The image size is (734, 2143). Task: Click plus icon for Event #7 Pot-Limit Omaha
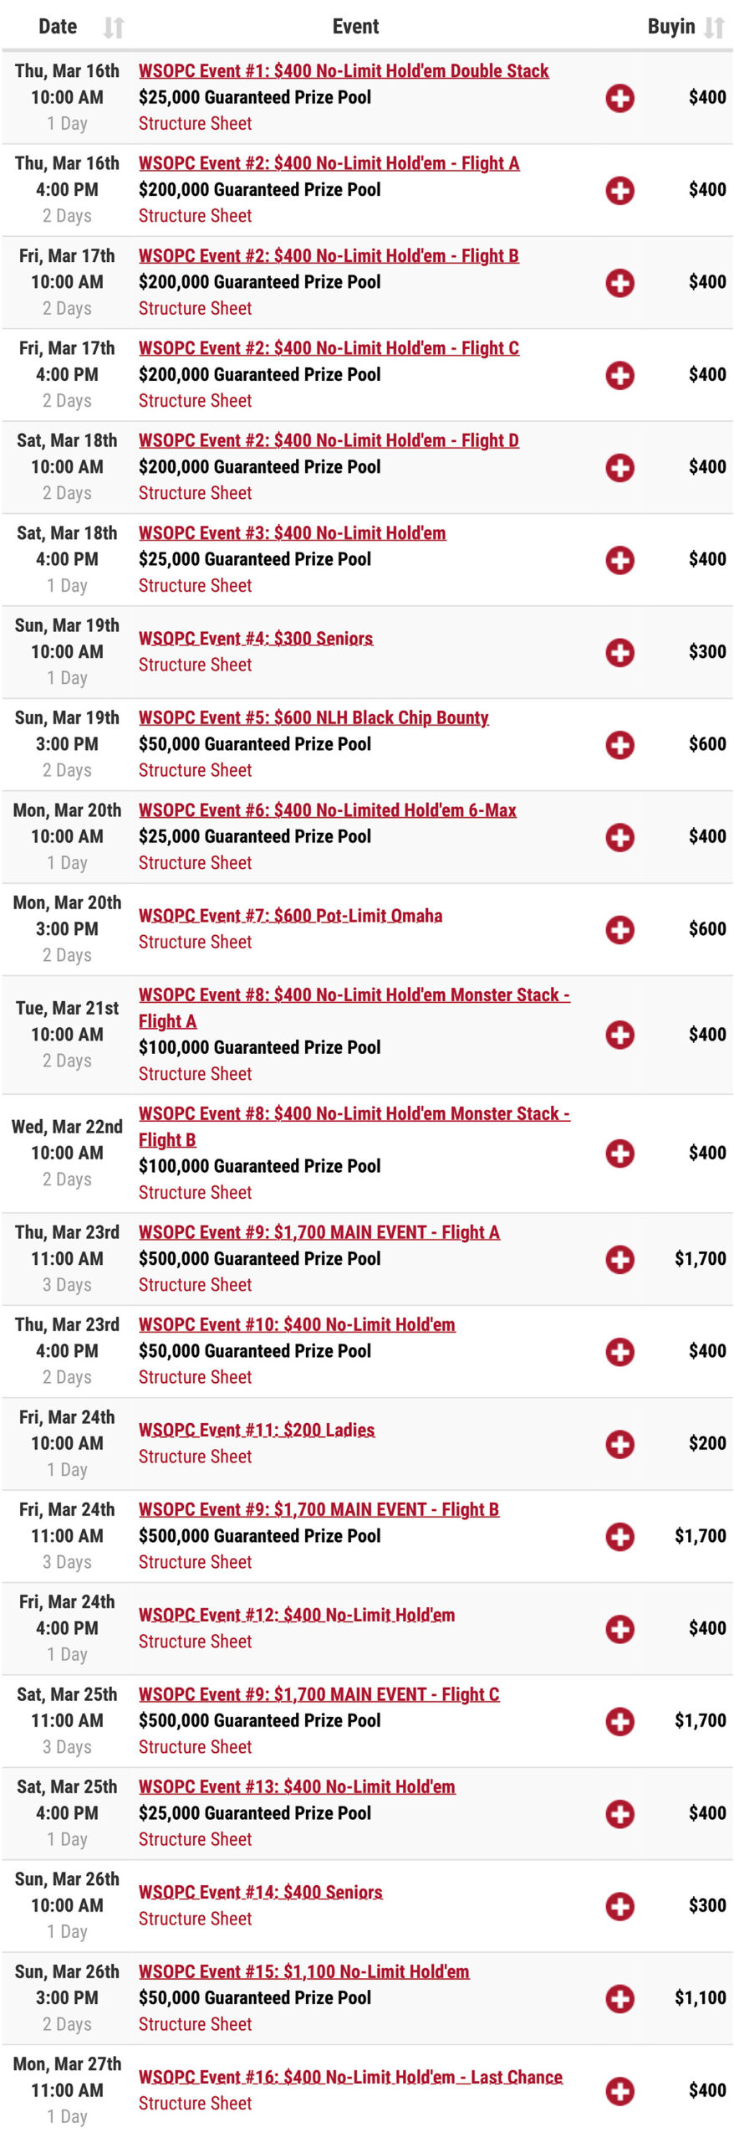pos(619,929)
